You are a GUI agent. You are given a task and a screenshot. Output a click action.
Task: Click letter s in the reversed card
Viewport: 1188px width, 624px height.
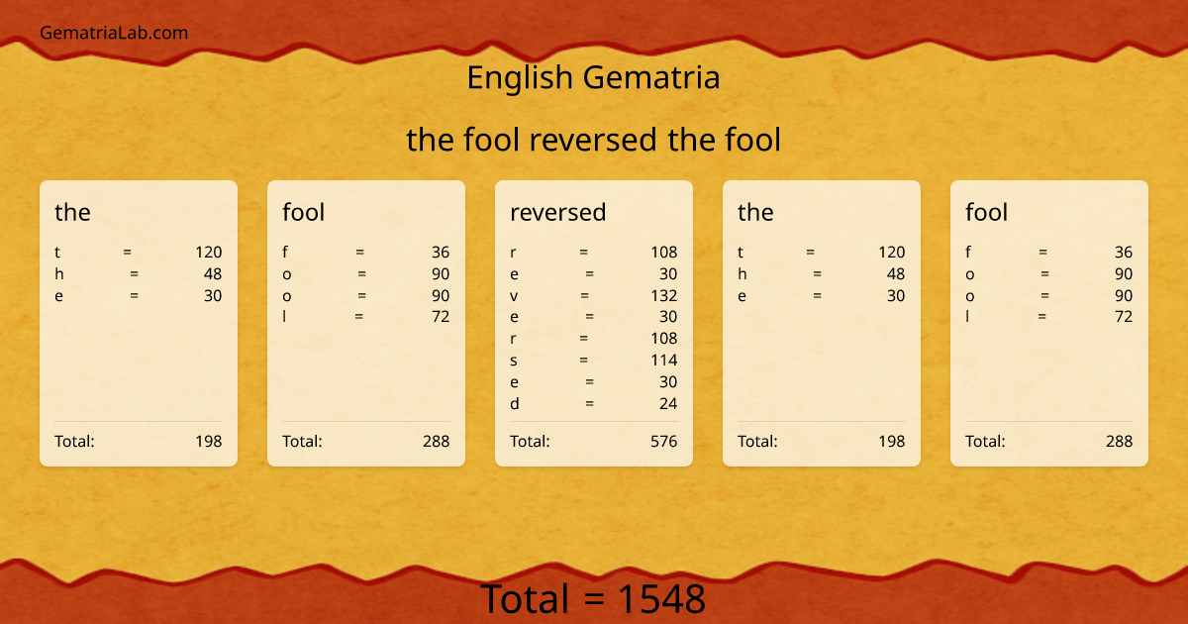click(x=514, y=362)
